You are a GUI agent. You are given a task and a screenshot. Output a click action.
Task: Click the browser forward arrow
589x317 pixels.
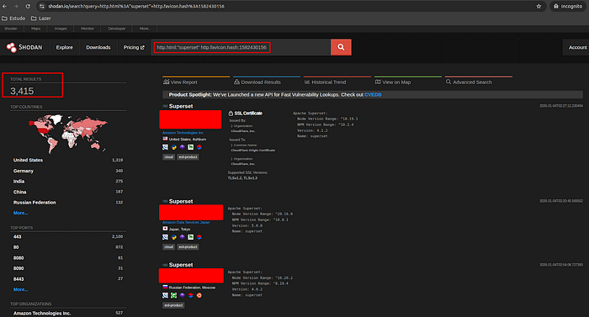point(16,7)
